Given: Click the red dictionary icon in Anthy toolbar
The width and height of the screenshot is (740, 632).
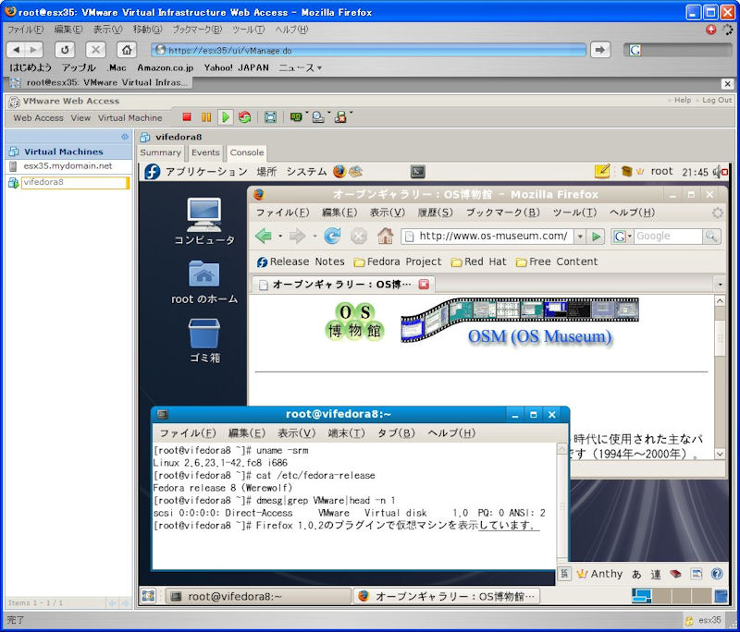Looking at the screenshot, I should tap(676, 574).
